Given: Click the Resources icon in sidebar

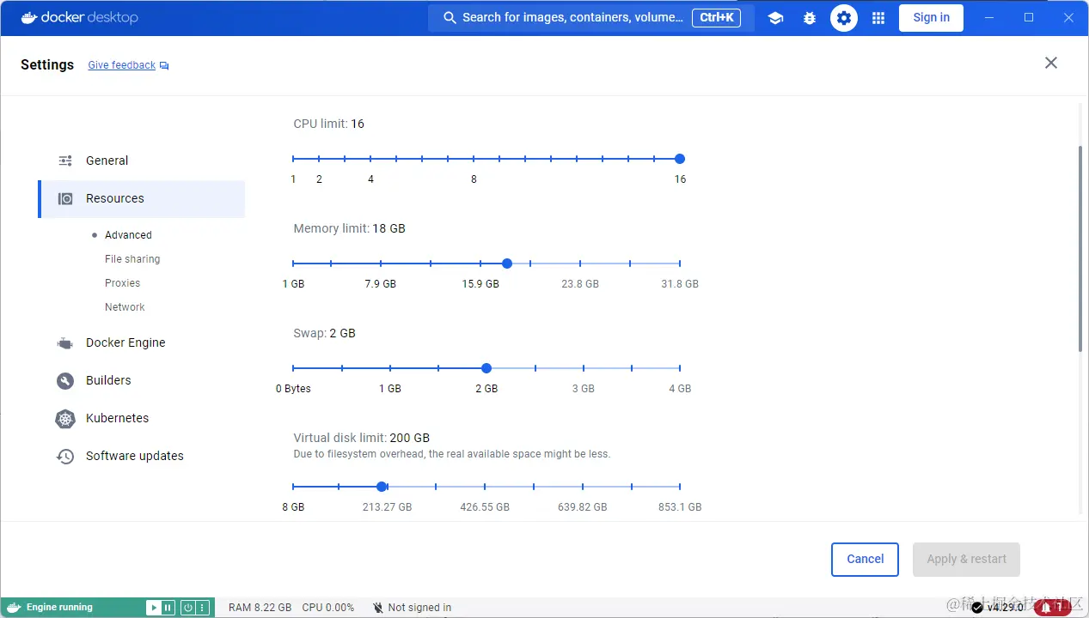Looking at the screenshot, I should 65,198.
